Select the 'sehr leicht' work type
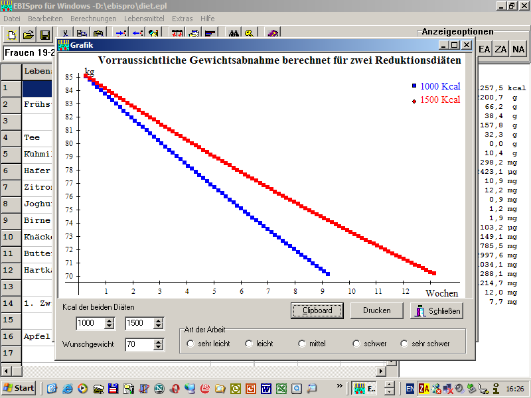The image size is (531, 398). (x=191, y=344)
